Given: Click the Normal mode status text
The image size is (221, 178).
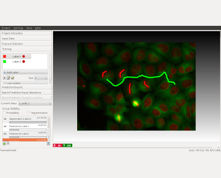Looking at the screenshot, I should pyautogui.click(x=8, y=150).
